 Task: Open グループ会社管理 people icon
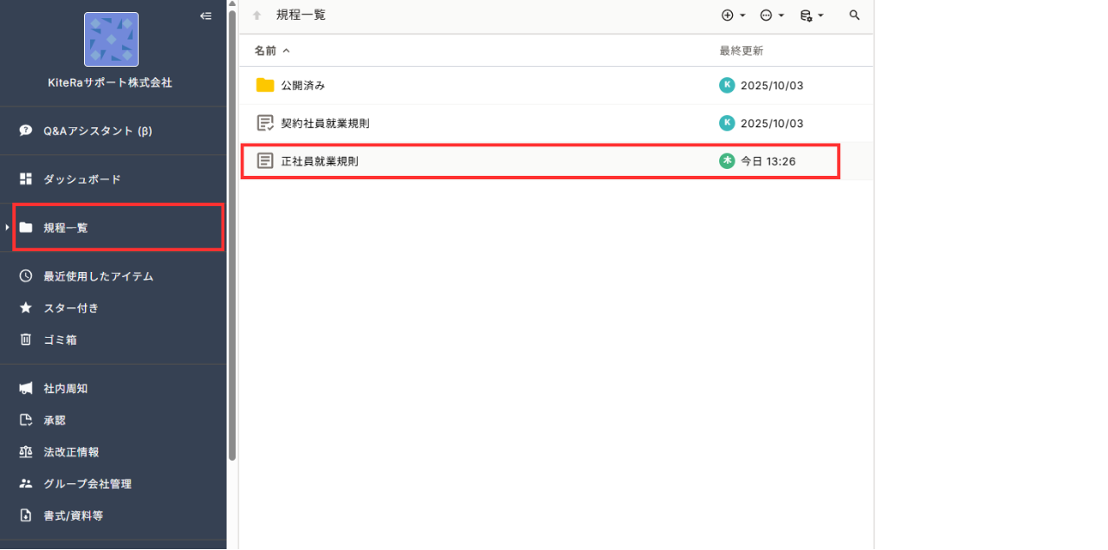(26, 483)
